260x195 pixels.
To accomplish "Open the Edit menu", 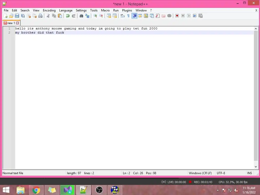I will 14,10.
